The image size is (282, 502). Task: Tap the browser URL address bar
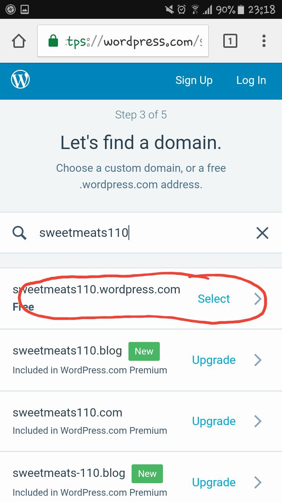(x=133, y=41)
